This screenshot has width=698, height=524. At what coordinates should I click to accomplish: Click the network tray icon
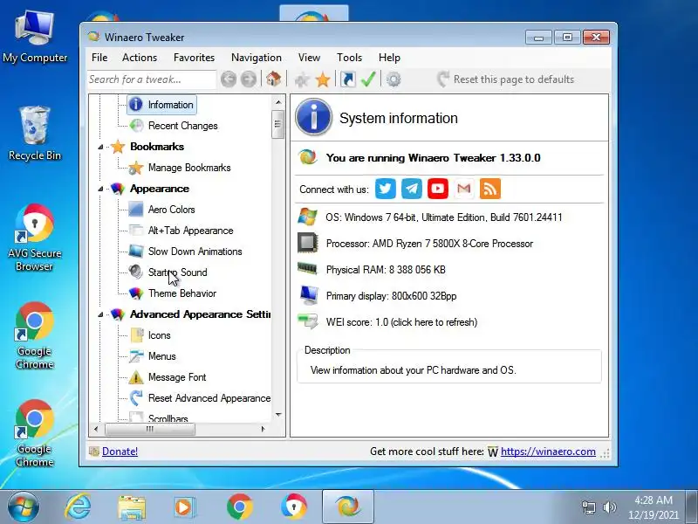588,507
